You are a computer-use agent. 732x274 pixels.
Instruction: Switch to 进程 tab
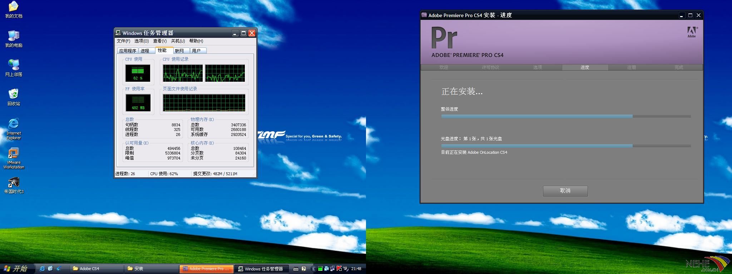[145, 51]
